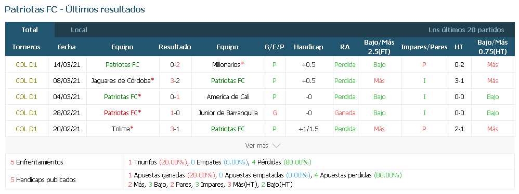
Task: Expand results with Ver más chevron
Action: (276, 145)
